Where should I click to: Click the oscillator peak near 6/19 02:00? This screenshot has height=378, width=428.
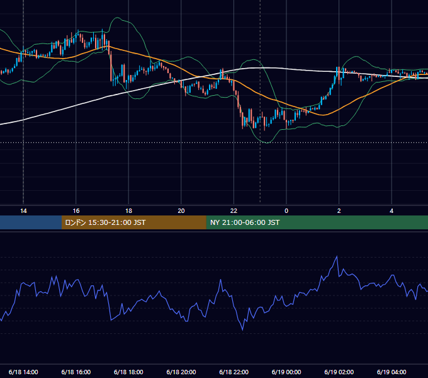click(337, 256)
